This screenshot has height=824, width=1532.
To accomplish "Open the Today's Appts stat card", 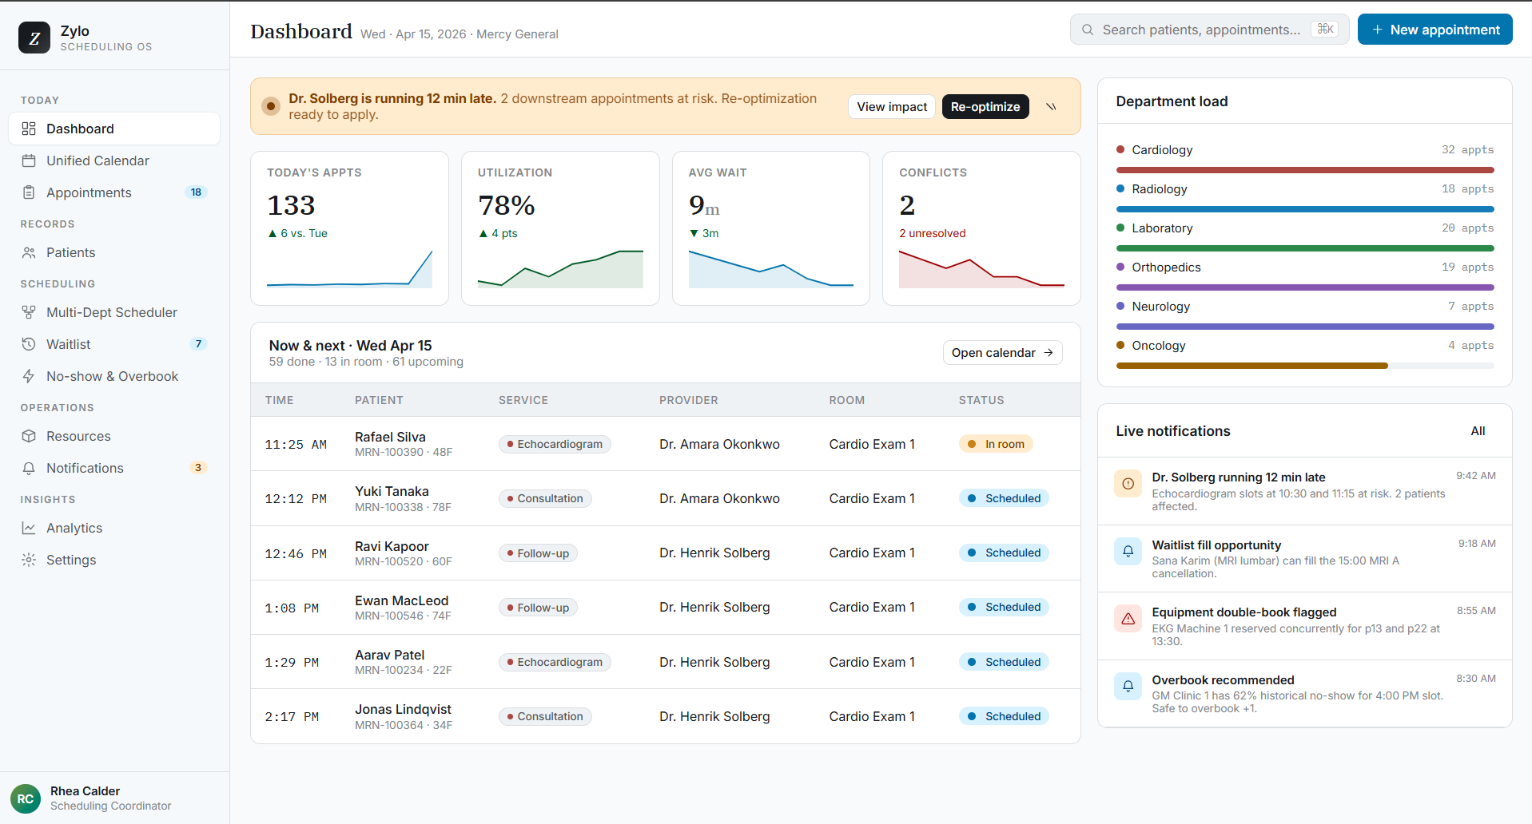I will (349, 228).
